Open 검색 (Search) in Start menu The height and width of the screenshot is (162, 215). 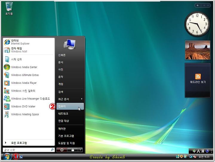click(x=70, y=92)
